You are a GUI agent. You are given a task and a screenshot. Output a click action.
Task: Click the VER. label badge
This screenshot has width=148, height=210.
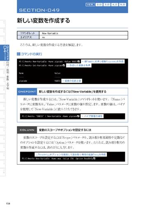click(90, 5)
